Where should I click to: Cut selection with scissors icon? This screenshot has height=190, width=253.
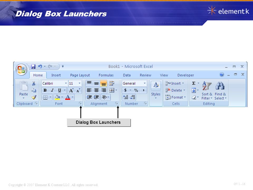[33, 83]
